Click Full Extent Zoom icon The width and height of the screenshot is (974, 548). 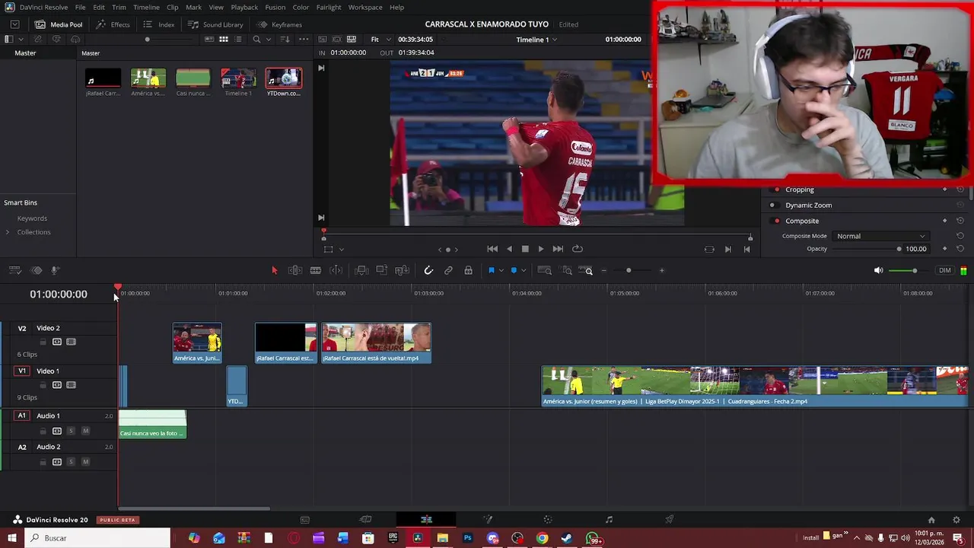pyautogui.click(x=545, y=270)
